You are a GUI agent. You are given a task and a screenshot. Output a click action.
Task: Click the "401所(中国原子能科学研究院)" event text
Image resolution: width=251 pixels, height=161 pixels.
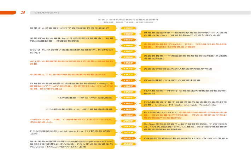[71, 63]
